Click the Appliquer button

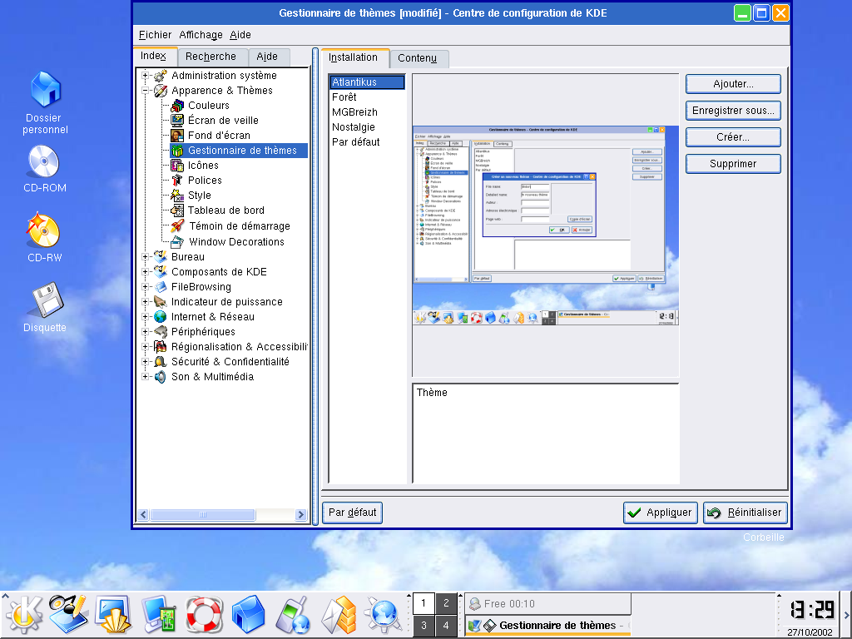click(x=660, y=513)
